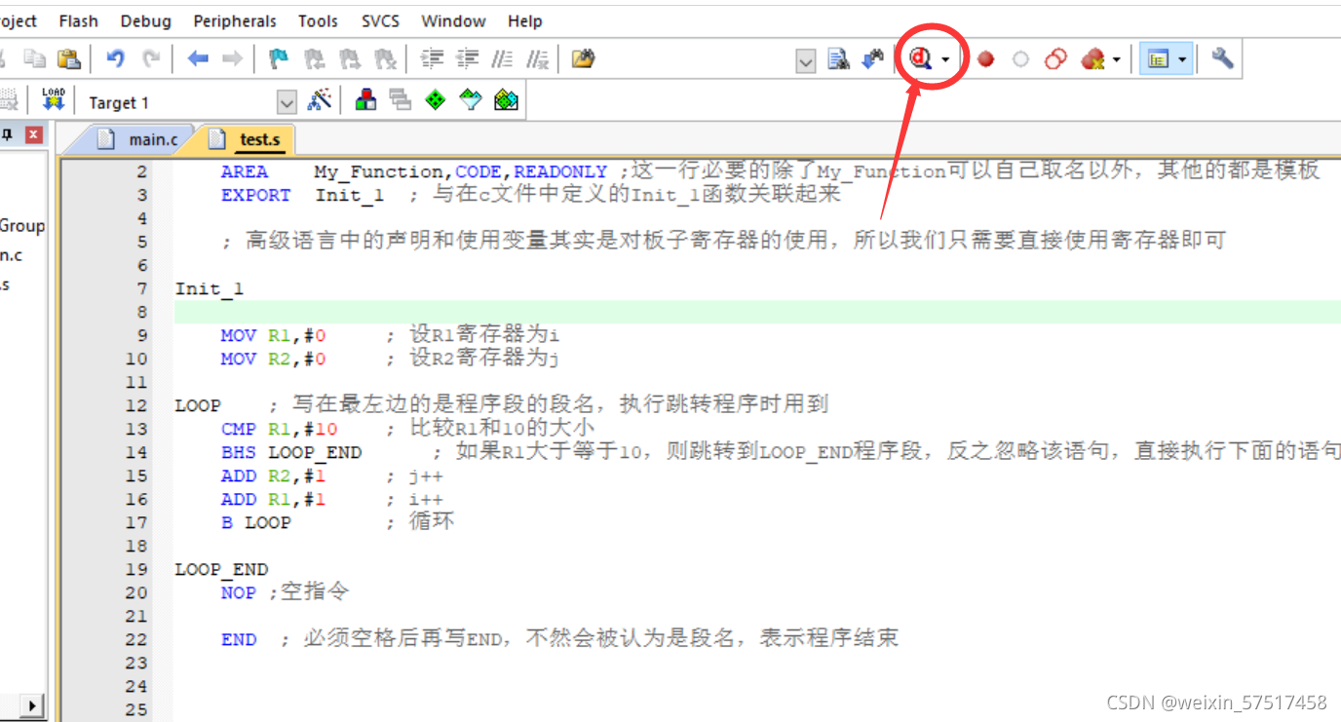Click the LOAD download to flash icon
Screen dimensions: 1341x722
coord(54,99)
